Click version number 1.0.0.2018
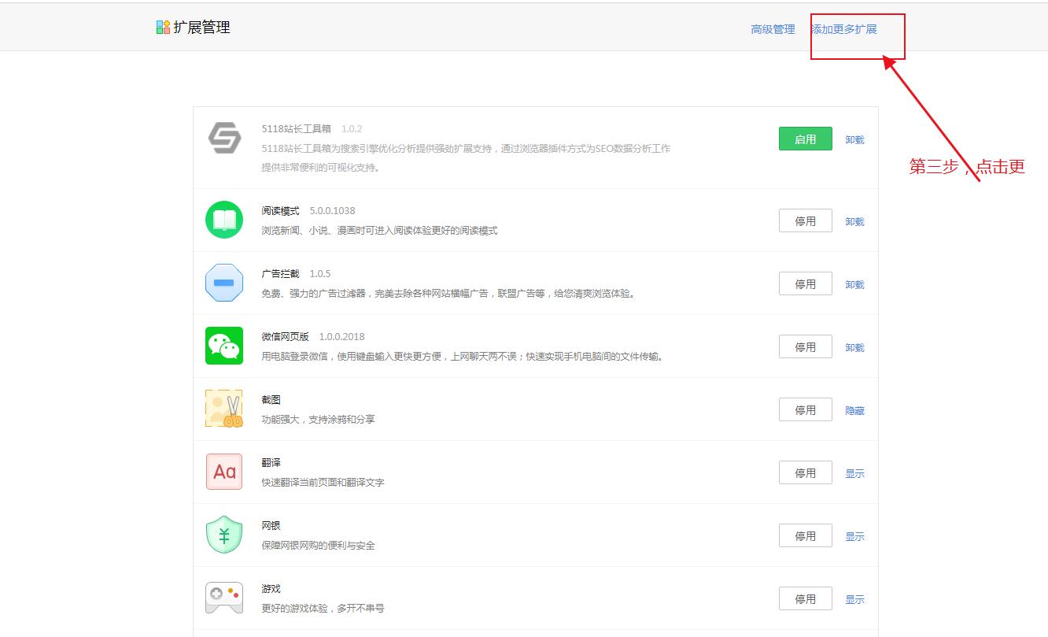The height and width of the screenshot is (637, 1048). pos(341,336)
